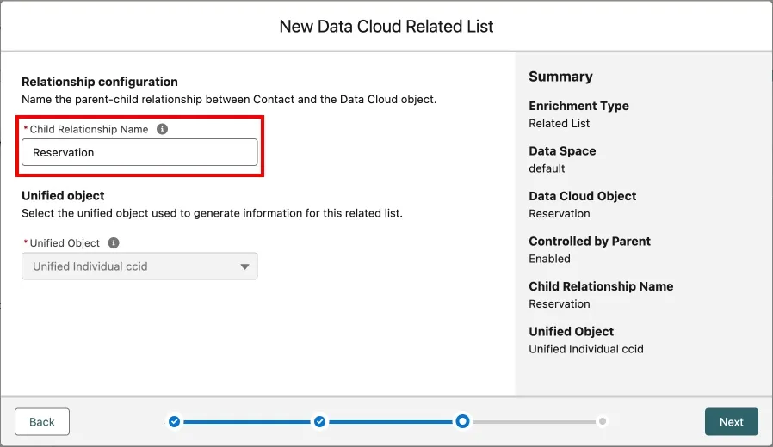Viewport: 773px width, 447px height.
Task: Select Reservation under Data Cloud Object summary
Action: [559, 213]
